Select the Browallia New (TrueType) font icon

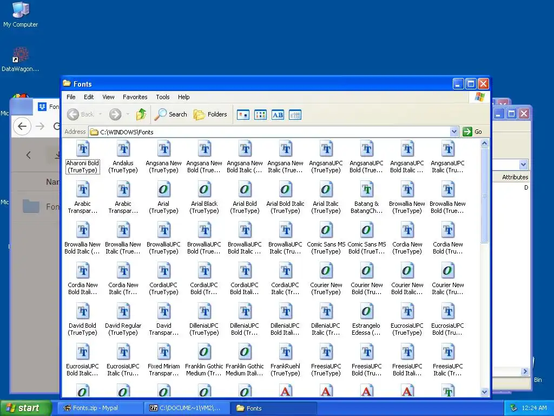pos(407,190)
